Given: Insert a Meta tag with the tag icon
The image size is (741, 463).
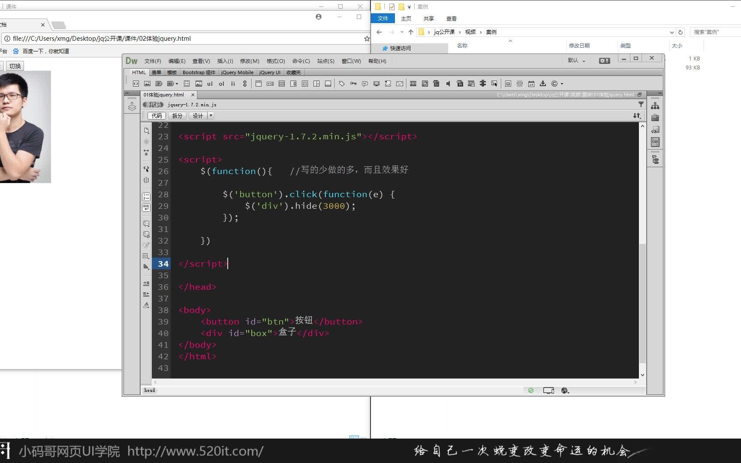Looking at the screenshot, I should 342,84.
